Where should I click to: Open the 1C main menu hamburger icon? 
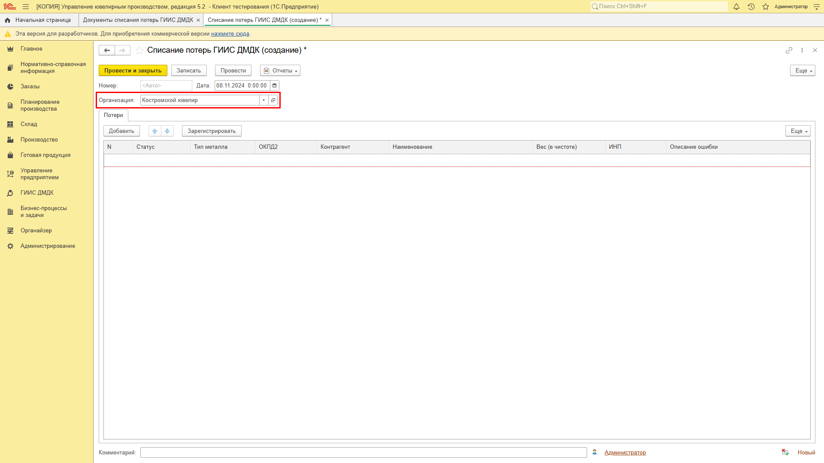tap(26, 6)
